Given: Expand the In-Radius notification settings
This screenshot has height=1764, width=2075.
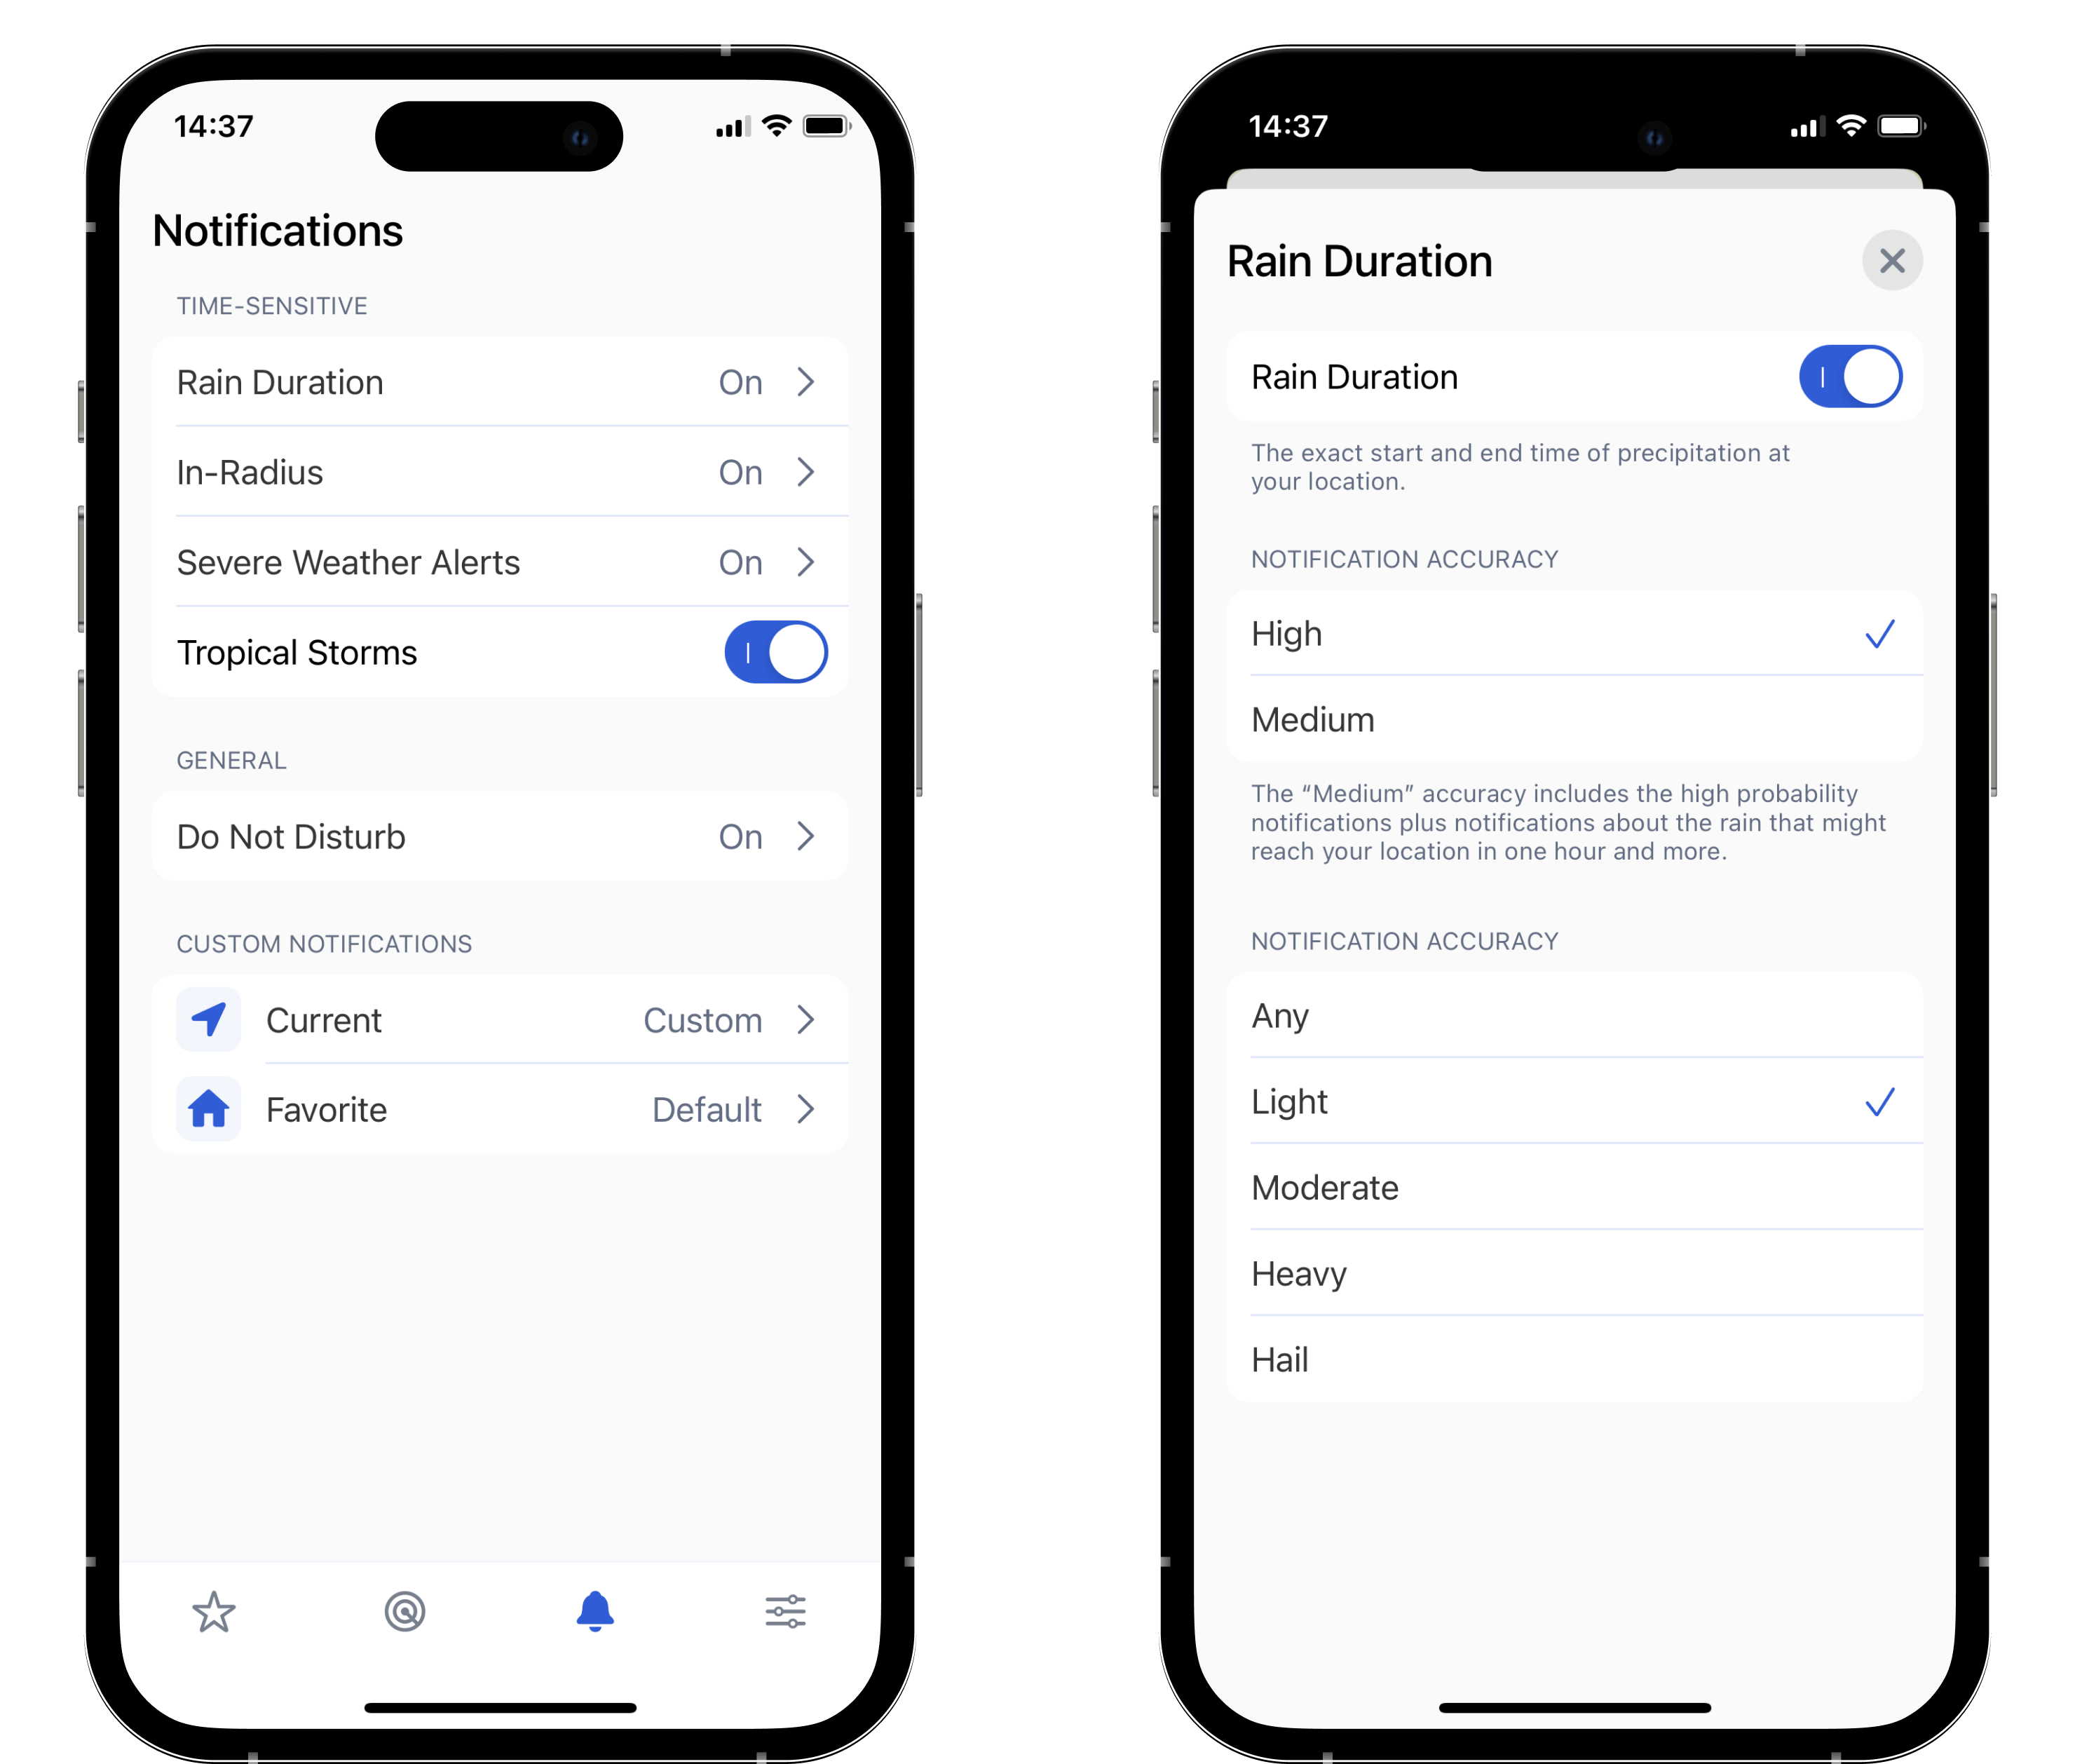Looking at the screenshot, I should pyautogui.click(x=497, y=473).
